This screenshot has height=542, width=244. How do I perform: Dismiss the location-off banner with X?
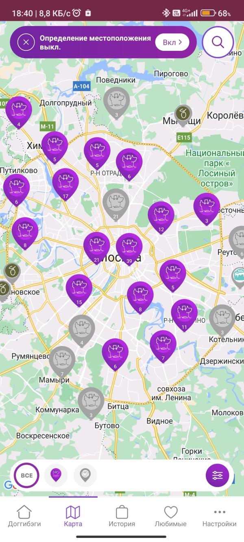pos(26,42)
